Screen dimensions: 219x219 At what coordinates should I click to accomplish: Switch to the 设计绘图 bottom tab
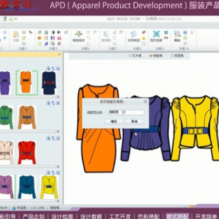[x=62, y=216]
